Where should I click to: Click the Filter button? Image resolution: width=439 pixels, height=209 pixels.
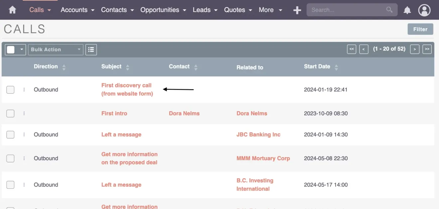pyautogui.click(x=420, y=29)
